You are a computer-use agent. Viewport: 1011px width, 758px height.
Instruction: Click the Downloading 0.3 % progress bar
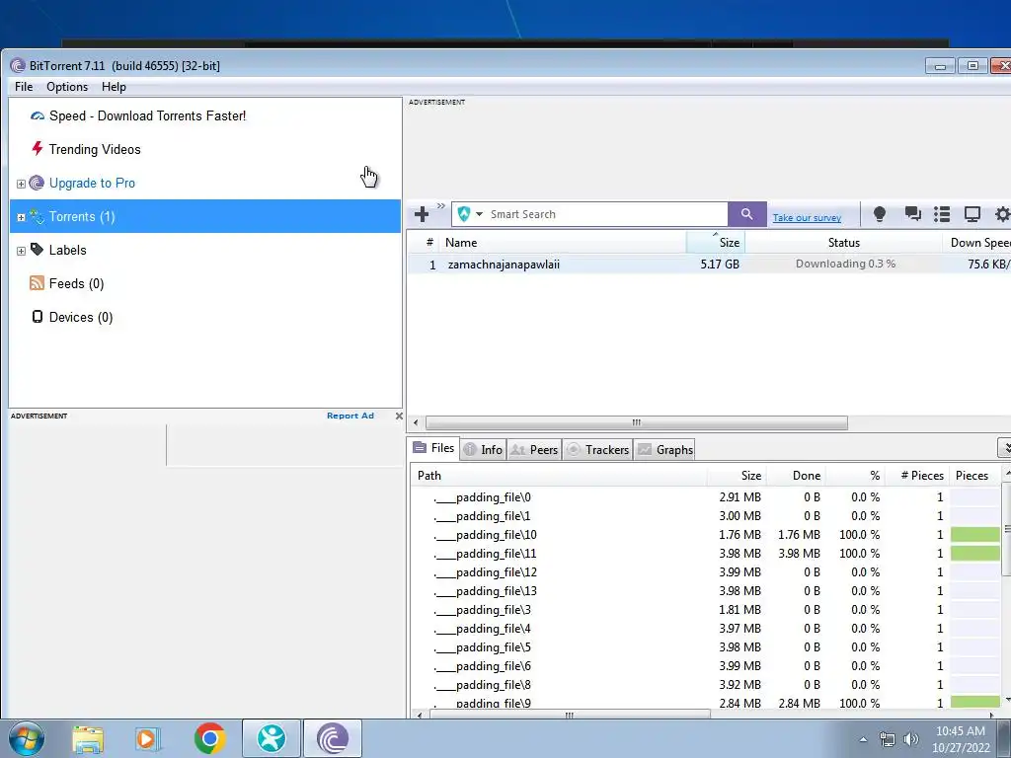[845, 264]
